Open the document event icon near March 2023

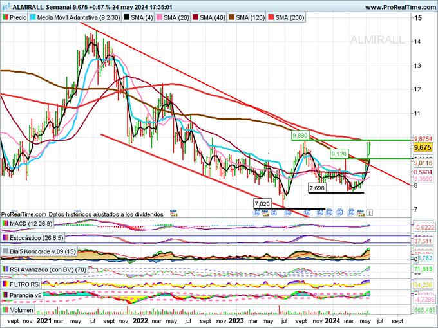coord(257,213)
